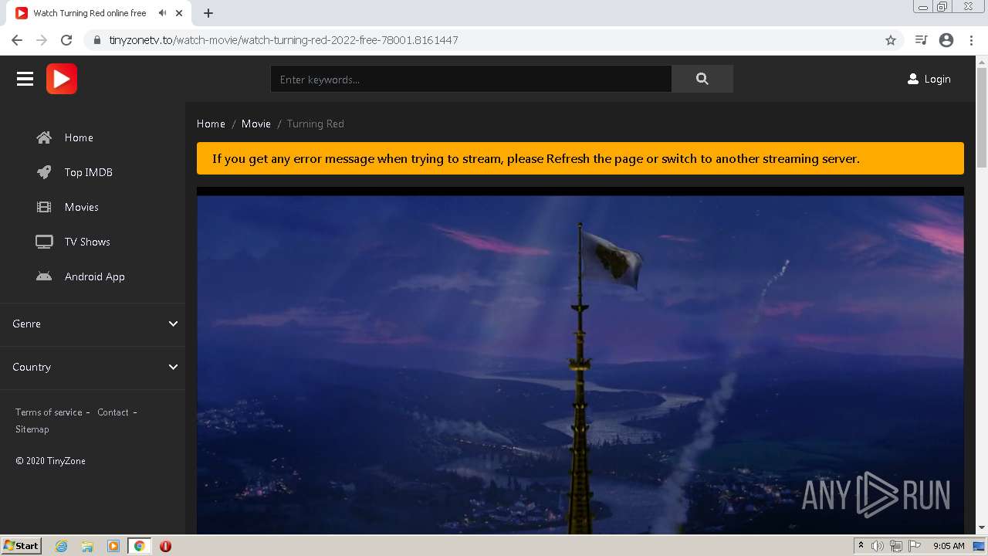Reload the page with refresh icon

point(66,40)
